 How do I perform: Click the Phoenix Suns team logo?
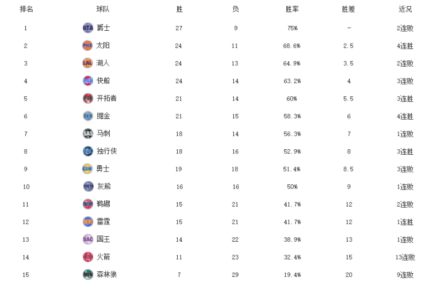tap(88, 46)
